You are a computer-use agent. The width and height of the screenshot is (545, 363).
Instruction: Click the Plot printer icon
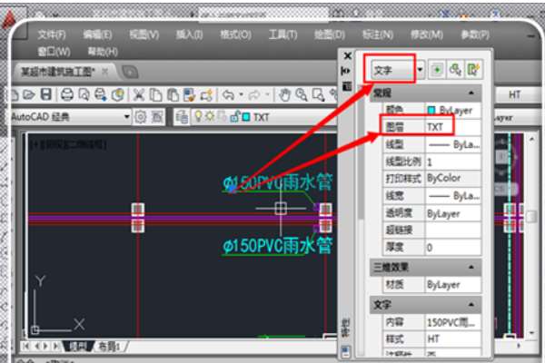pyautogui.click(x=67, y=94)
